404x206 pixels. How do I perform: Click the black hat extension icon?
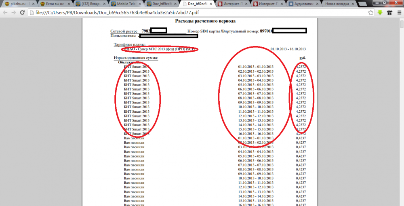pyautogui.click(x=389, y=13)
